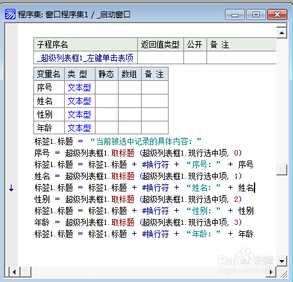
Task: Toggle the 静态 cell for variable 性别
Action: (106, 114)
